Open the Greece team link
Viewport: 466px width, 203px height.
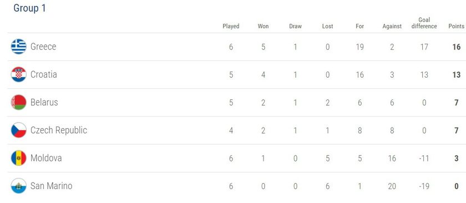coord(43,47)
